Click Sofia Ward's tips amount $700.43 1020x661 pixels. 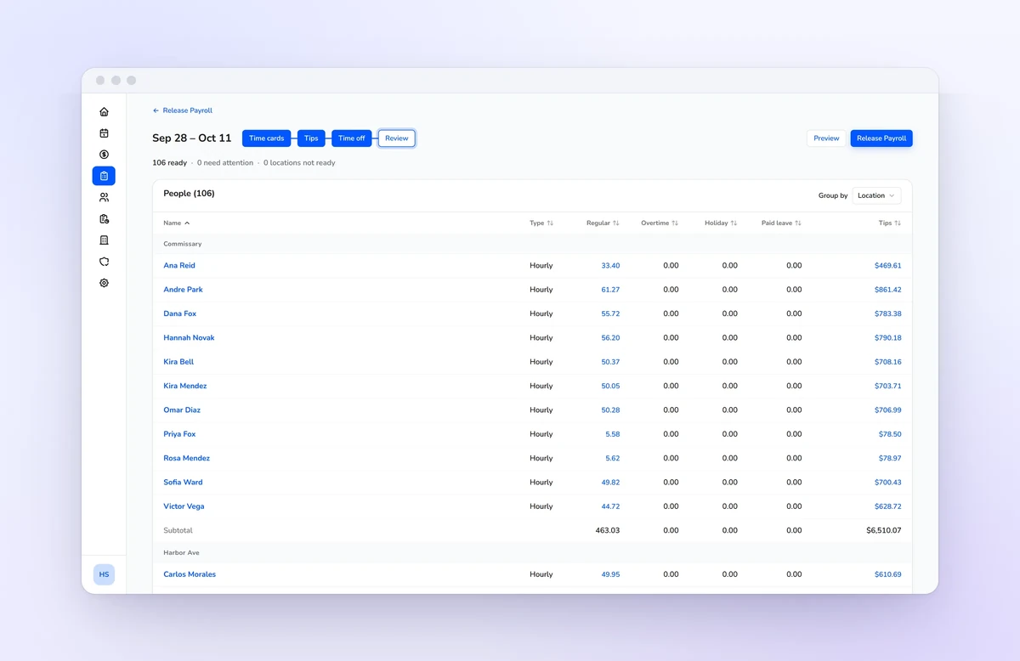coord(888,483)
